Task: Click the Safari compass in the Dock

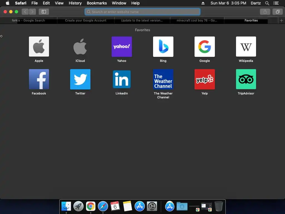Action: click(x=103, y=206)
